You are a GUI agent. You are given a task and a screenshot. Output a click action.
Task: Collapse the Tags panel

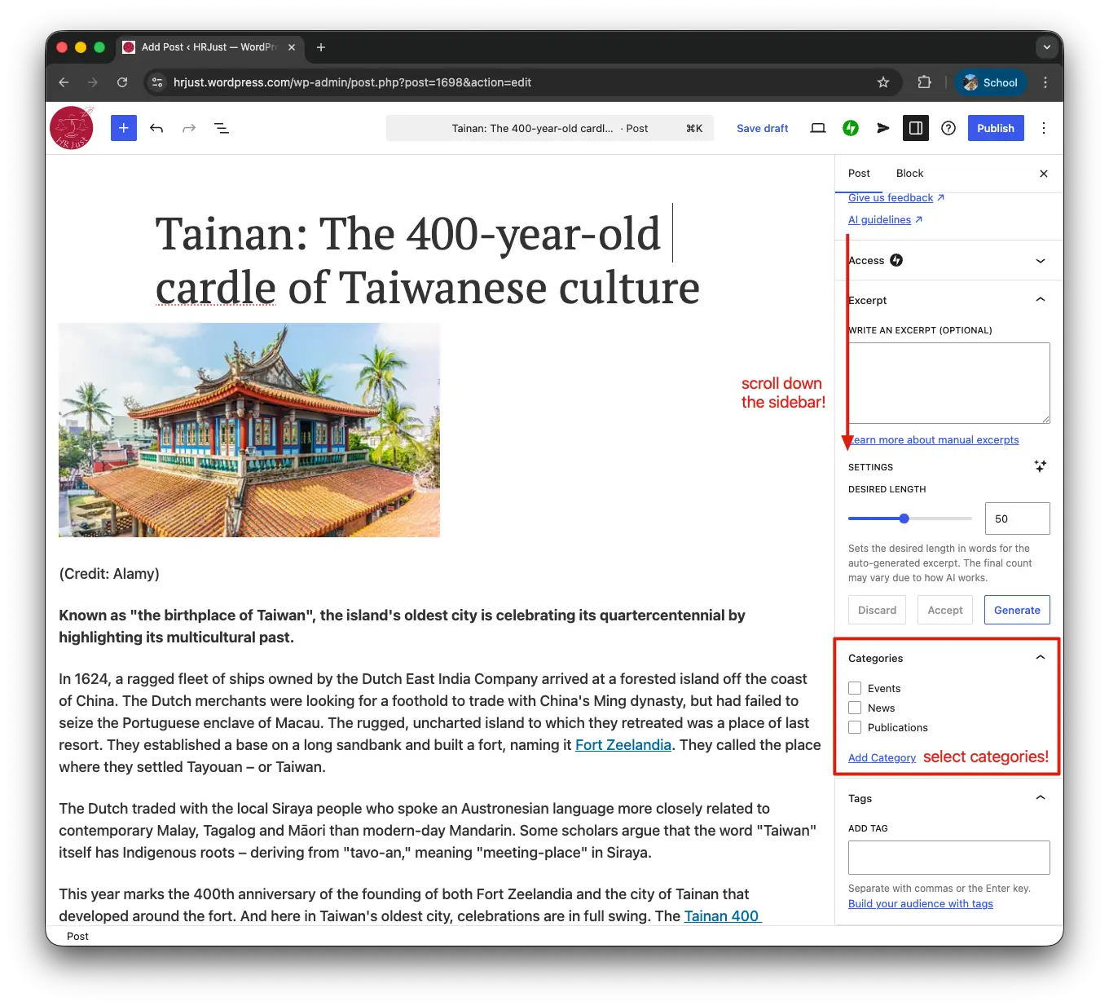pos(948,798)
